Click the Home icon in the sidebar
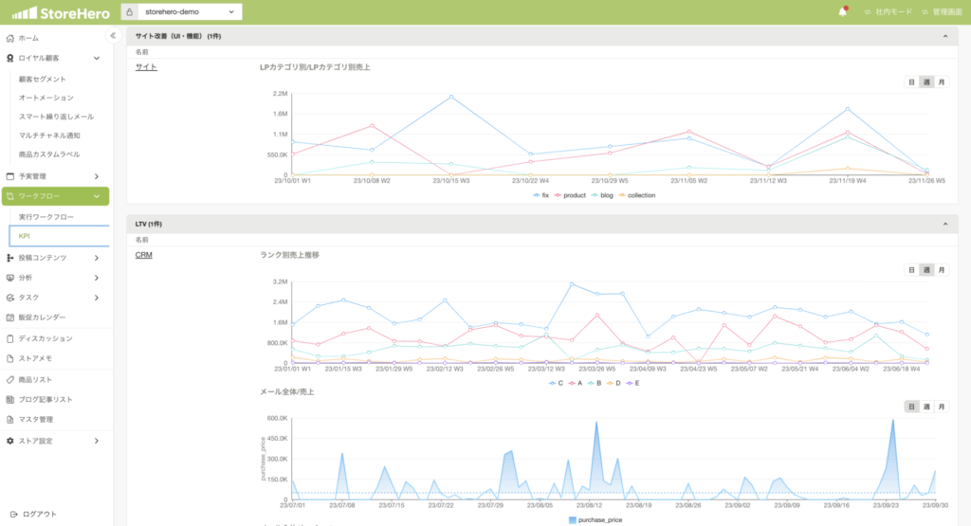 [10, 38]
